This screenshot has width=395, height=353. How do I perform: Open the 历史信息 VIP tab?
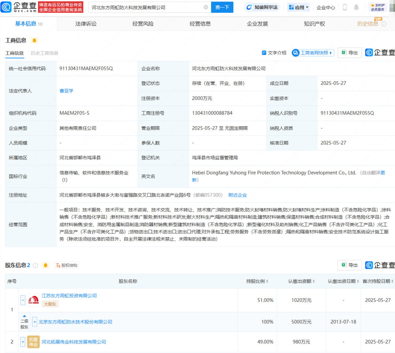368,24
